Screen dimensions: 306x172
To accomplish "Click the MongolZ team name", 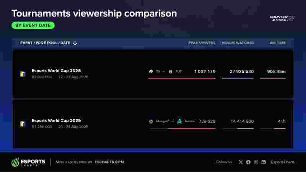I will coord(162,121).
